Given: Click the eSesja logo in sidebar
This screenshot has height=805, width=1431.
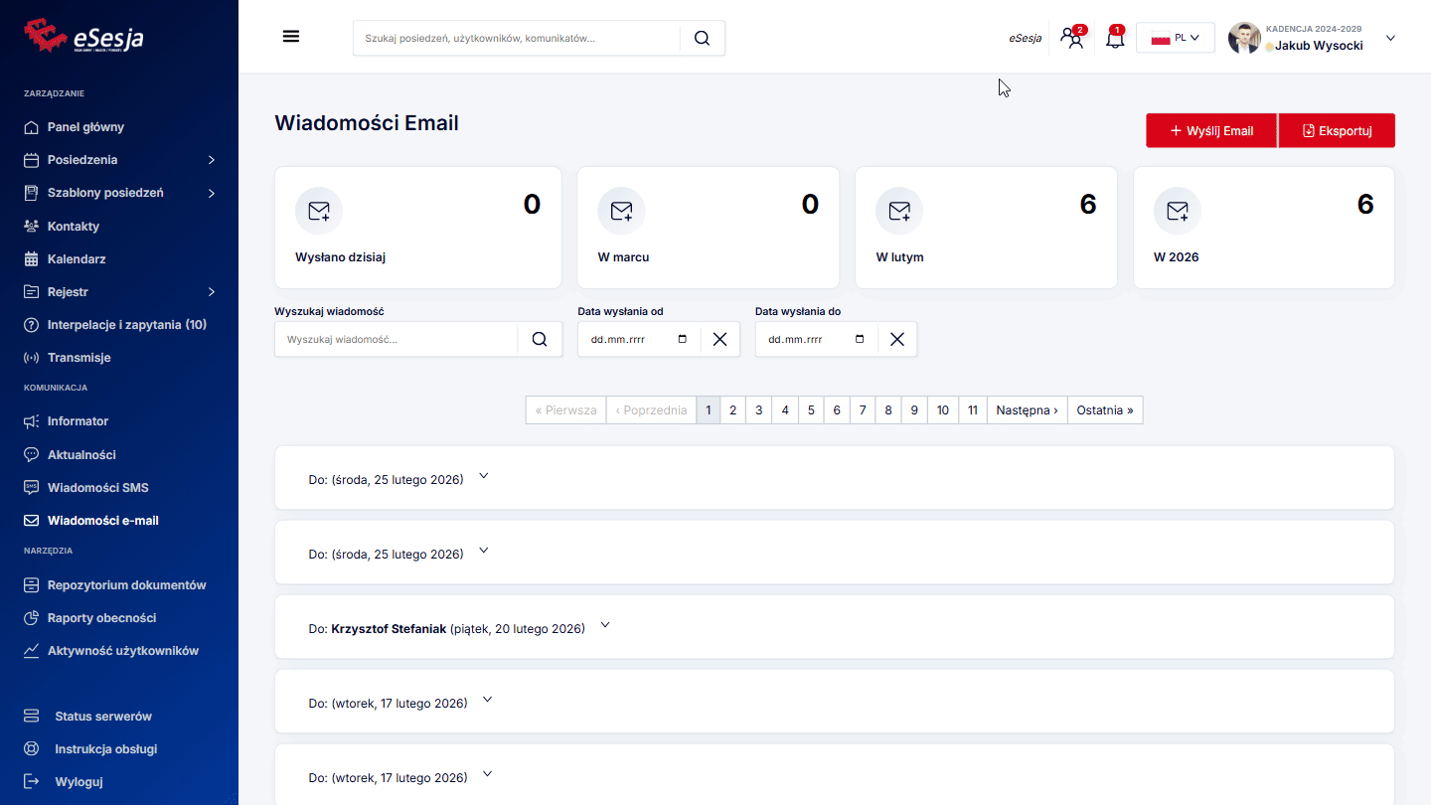Looking at the screenshot, I should coord(84,36).
